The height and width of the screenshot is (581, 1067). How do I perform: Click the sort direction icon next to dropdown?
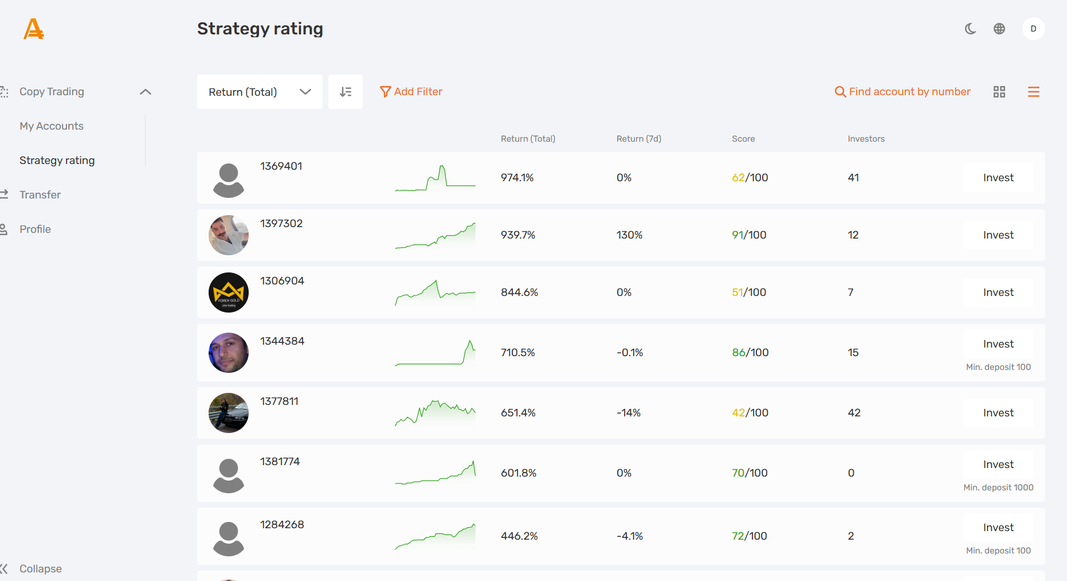346,91
